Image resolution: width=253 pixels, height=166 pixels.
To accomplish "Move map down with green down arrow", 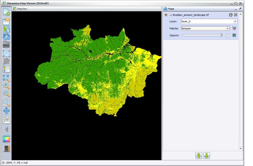I will [x=207, y=155].
